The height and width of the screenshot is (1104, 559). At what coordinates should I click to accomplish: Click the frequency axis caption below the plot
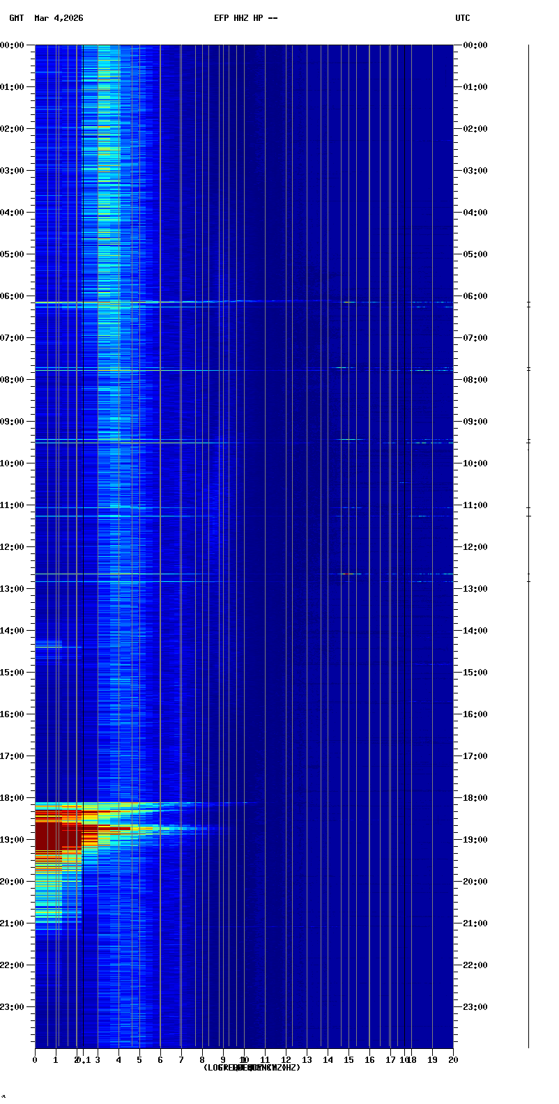(x=252, y=1068)
